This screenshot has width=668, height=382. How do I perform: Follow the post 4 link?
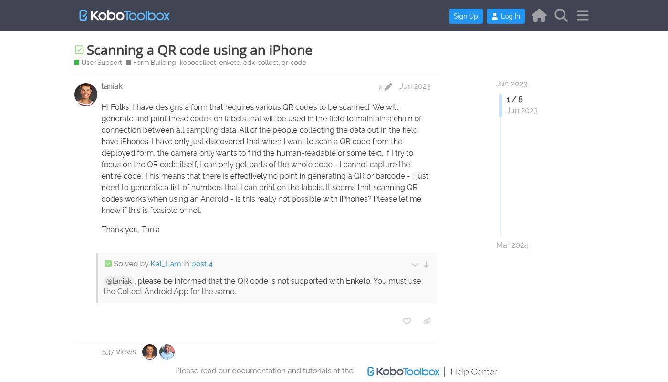202,264
